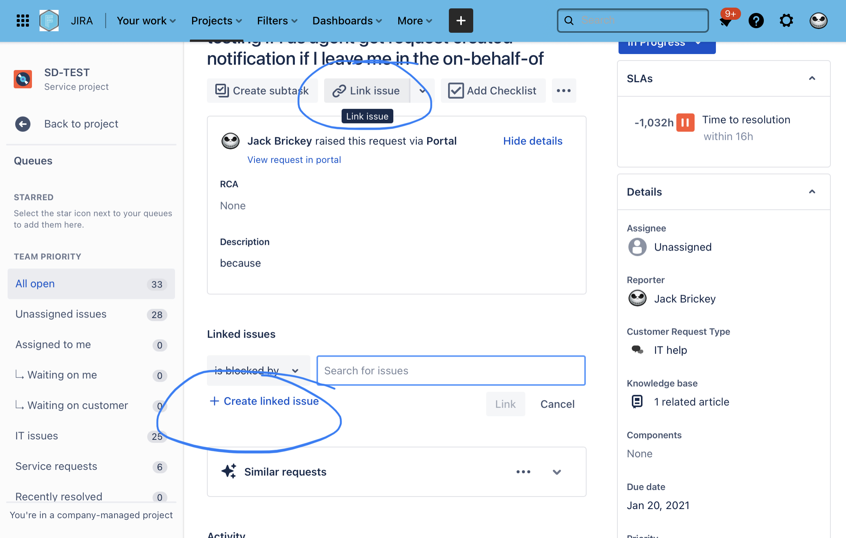This screenshot has width=846, height=538.
Task: Collapse the SLAs panel
Action: 812,78
